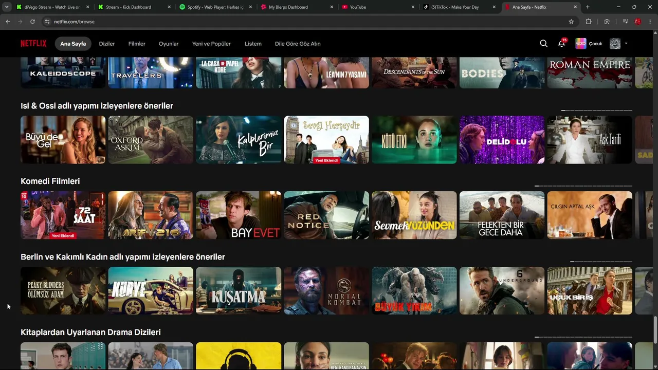
Task: Open the browser extensions menu
Action: 589,22
